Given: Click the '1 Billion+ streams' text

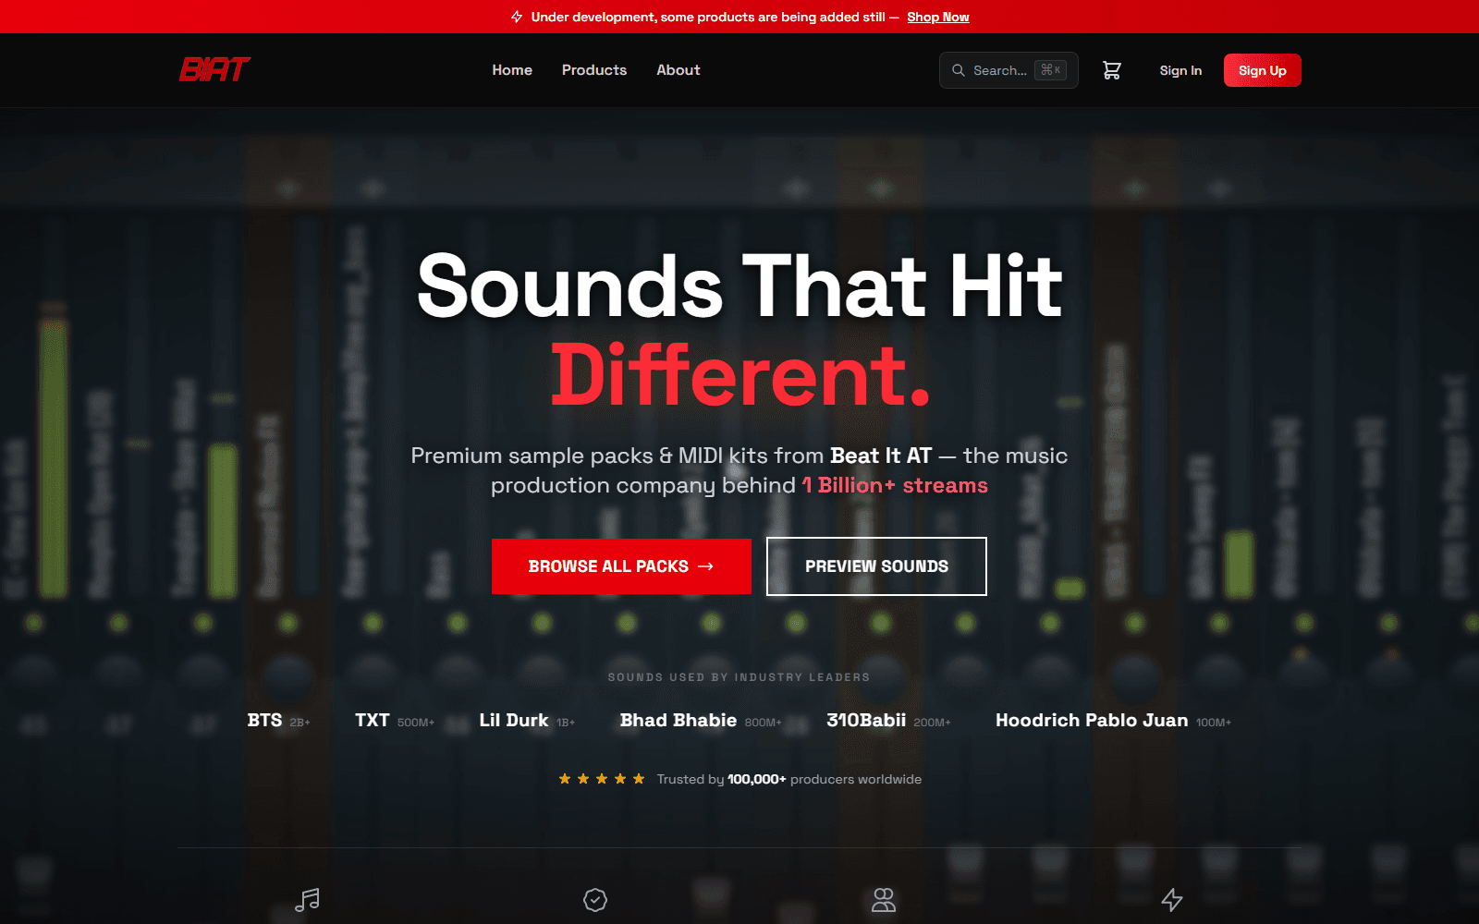Looking at the screenshot, I should (895, 485).
